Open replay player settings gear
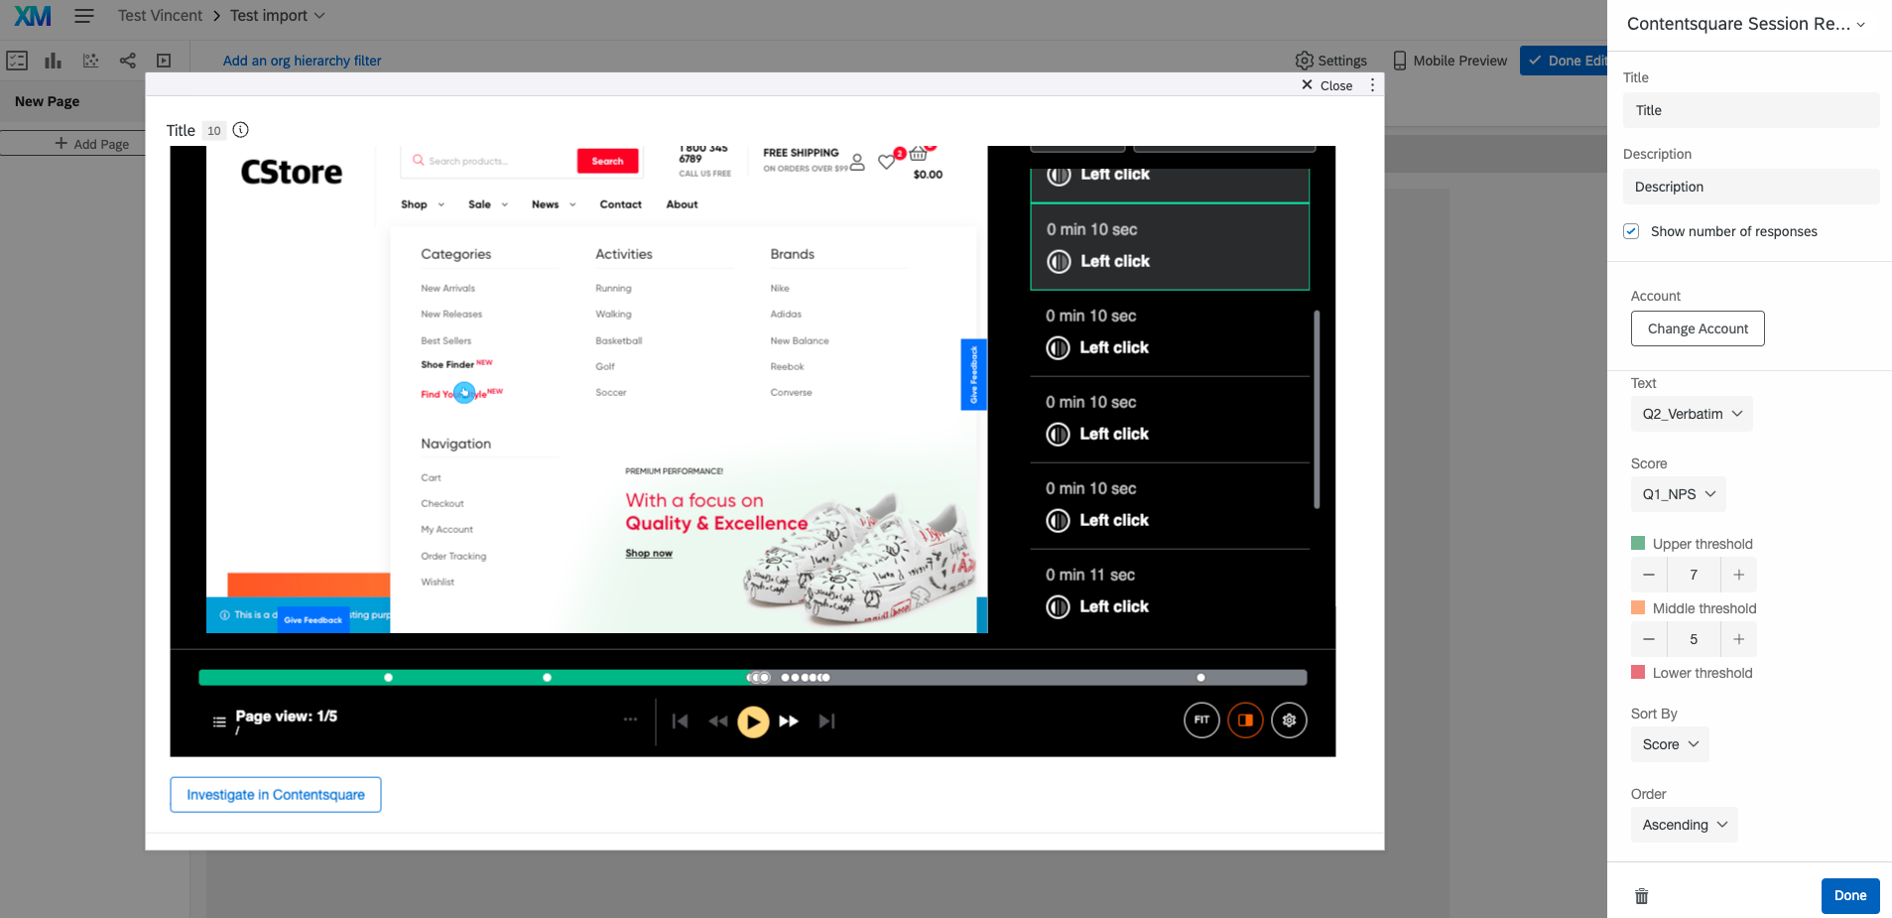This screenshot has height=918, width=1892. click(1289, 720)
